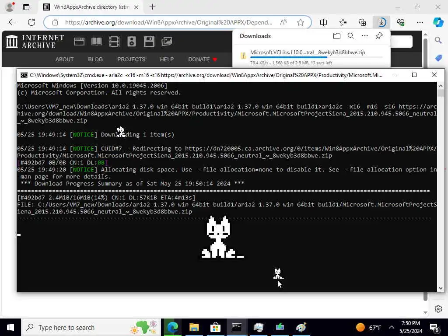This screenshot has width=448, height=336.
Task: Open the HELP menu item
Action: [167, 59]
